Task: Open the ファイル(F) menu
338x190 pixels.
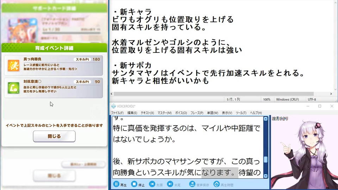Action: pos(117,113)
